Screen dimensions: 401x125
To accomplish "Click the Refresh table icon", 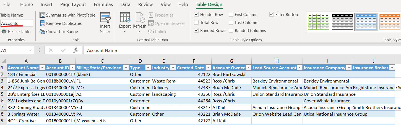I will [140, 18].
